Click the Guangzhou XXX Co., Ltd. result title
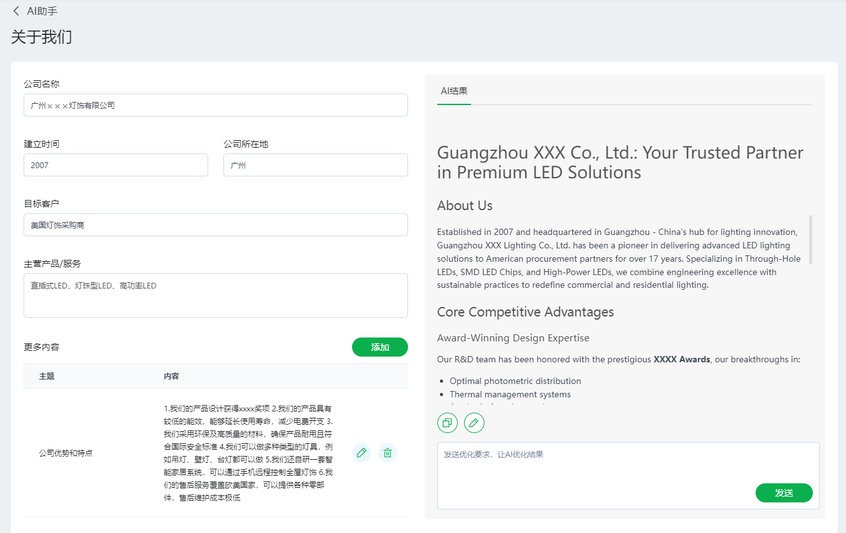846x533 pixels. 620,162
